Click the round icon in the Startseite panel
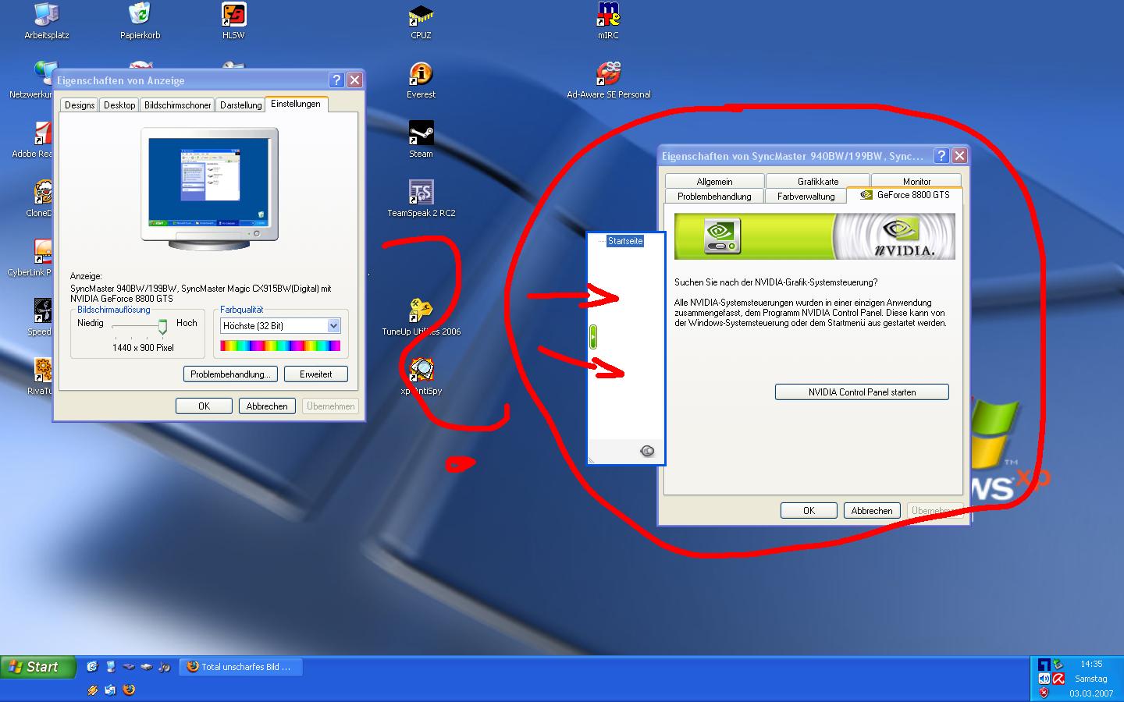1124x702 pixels. pyautogui.click(x=647, y=451)
